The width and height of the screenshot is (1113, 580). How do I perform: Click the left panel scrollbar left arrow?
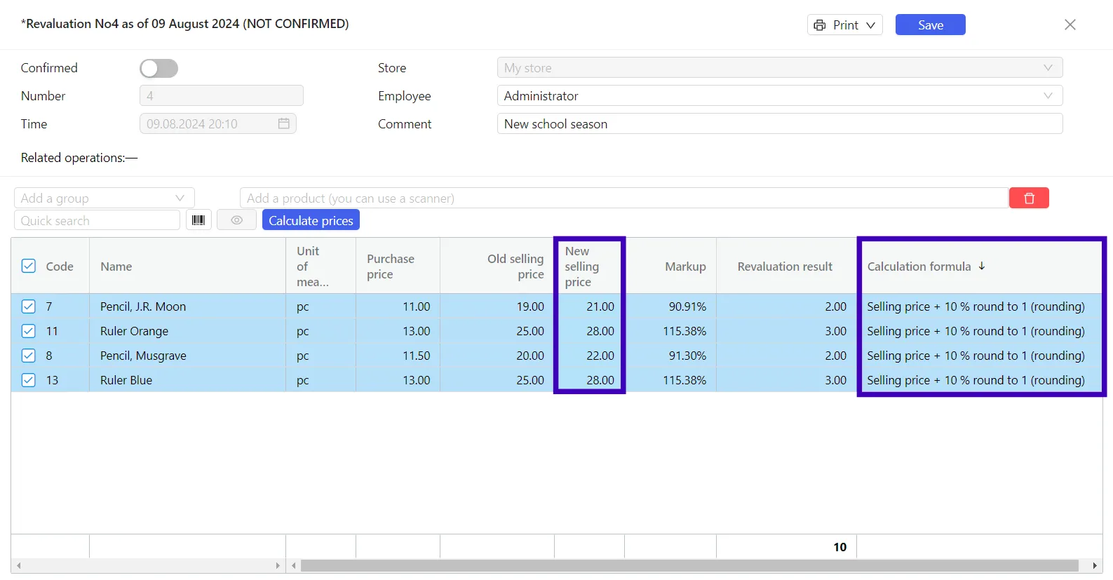click(x=18, y=565)
